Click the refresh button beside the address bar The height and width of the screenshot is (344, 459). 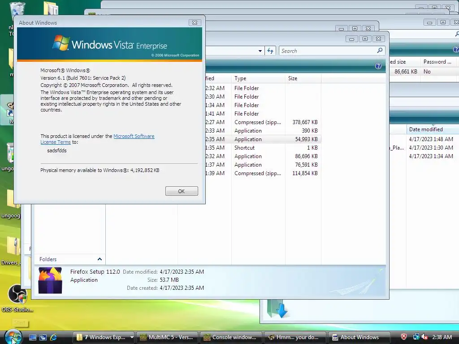tap(270, 51)
